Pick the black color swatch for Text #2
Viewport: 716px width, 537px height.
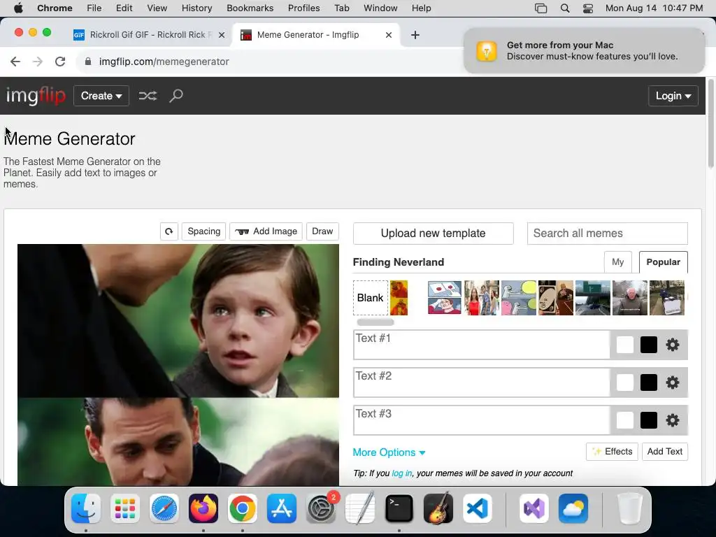[648, 382]
